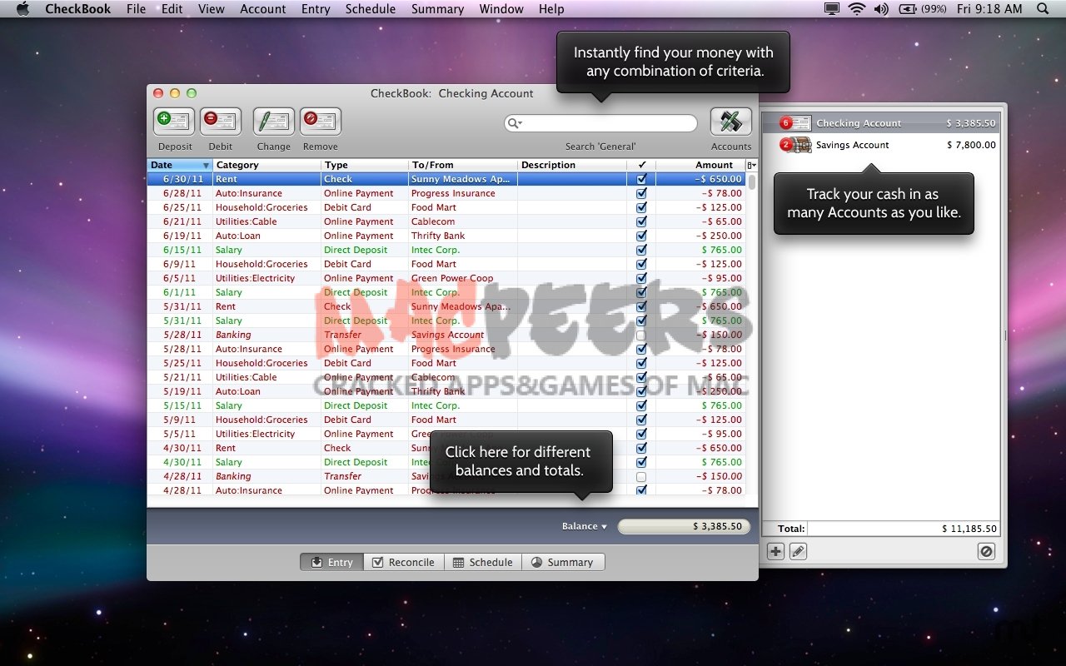Screen dimensions: 1066x666
Task: Switch to the Reconcile tab
Action: tap(403, 562)
